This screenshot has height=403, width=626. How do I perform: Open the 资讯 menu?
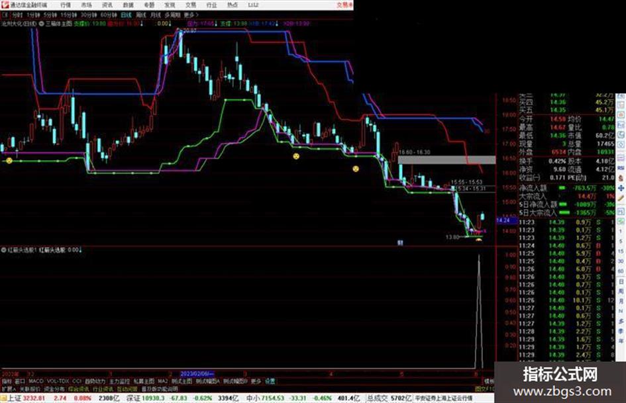click(x=107, y=5)
